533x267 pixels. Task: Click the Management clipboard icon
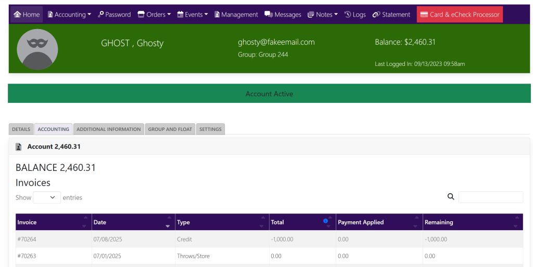click(217, 15)
